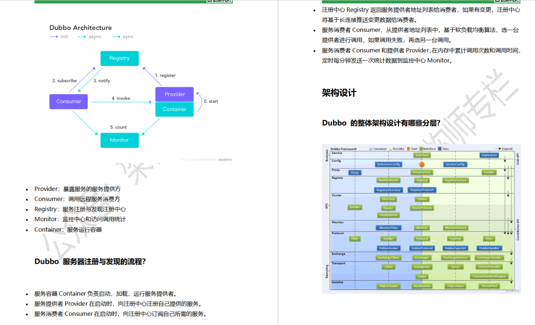The image size is (535, 325).
Task: Click 'Dubbo Framework' title in layer diagram
Action: click(x=343, y=149)
